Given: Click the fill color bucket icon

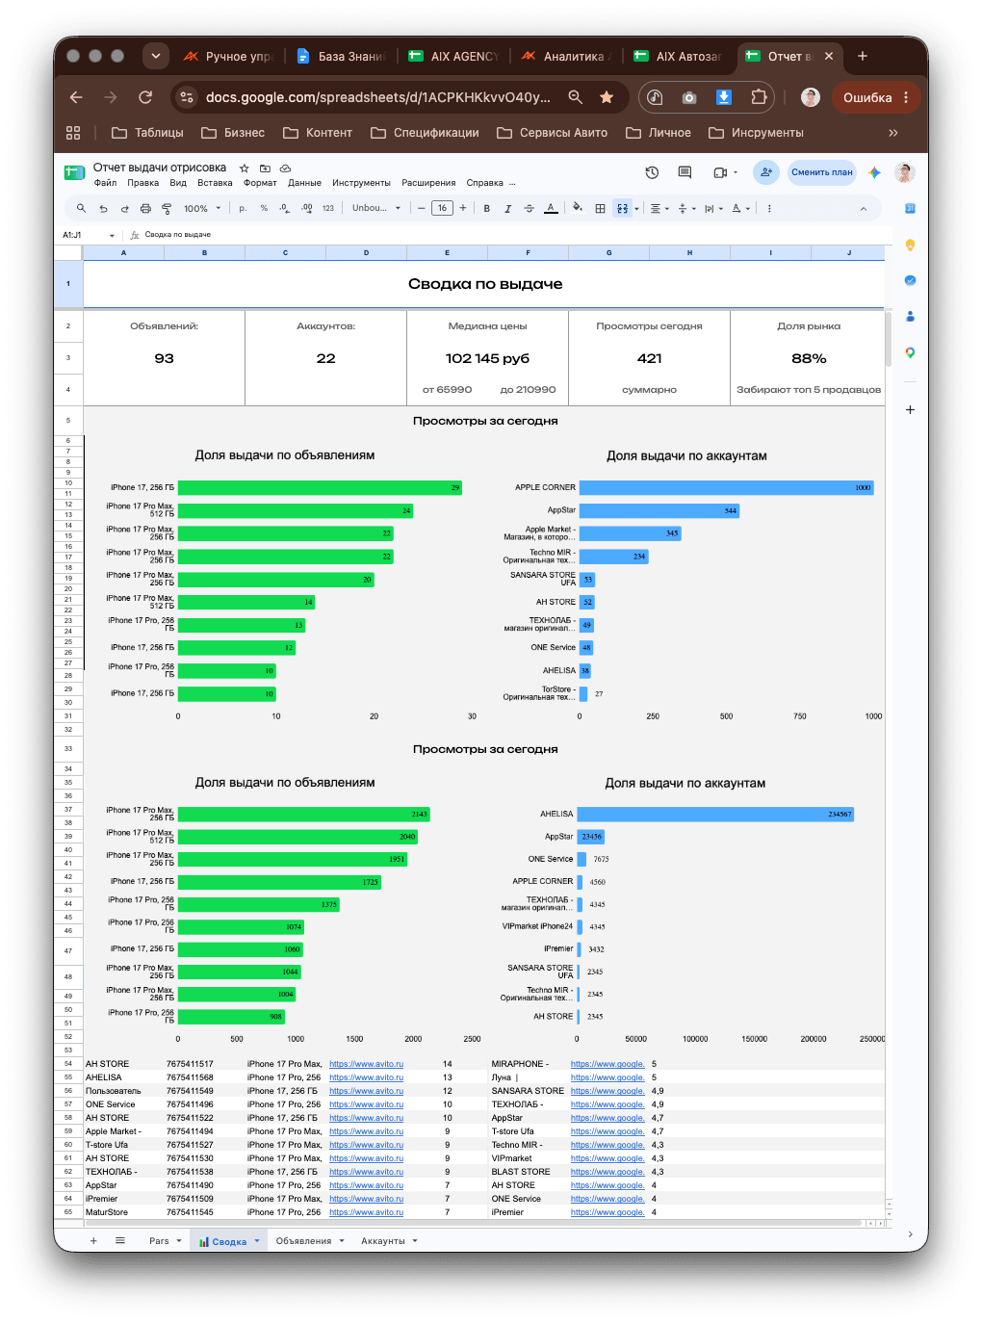Looking at the screenshot, I should (x=577, y=207).
